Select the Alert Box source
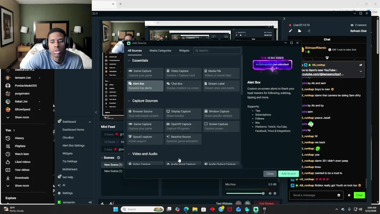This screenshot has width=380, height=214. (x=145, y=86)
